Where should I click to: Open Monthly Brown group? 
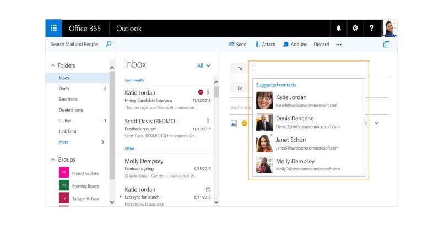point(85,186)
